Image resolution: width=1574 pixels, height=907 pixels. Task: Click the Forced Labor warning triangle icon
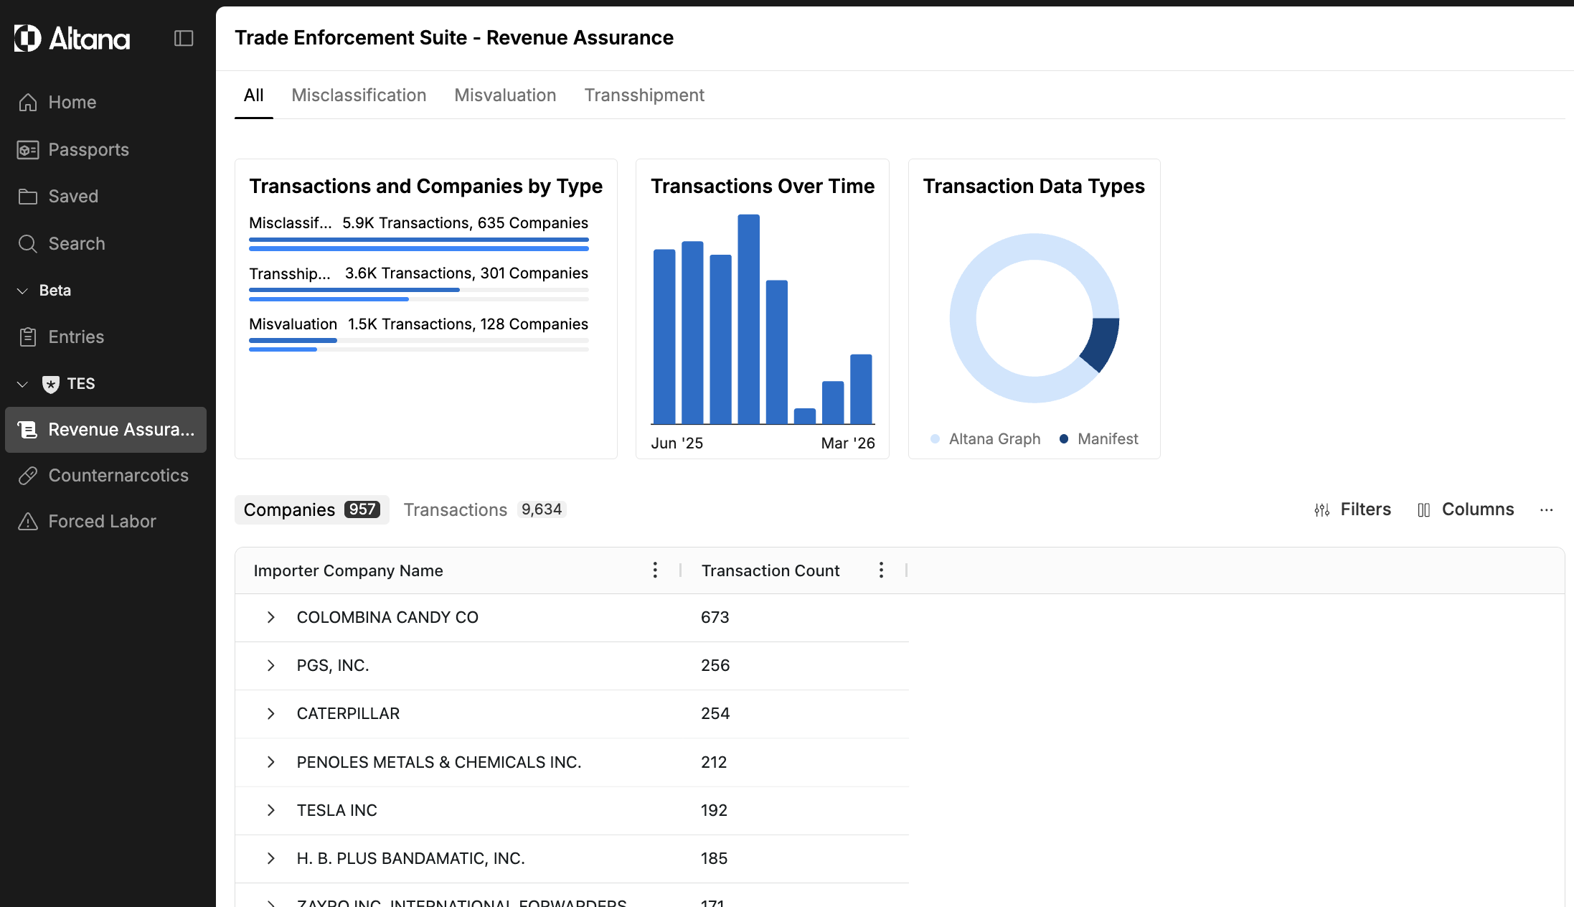pos(28,522)
